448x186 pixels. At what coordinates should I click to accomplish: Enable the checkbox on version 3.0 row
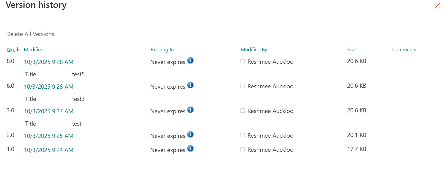pos(242,110)
